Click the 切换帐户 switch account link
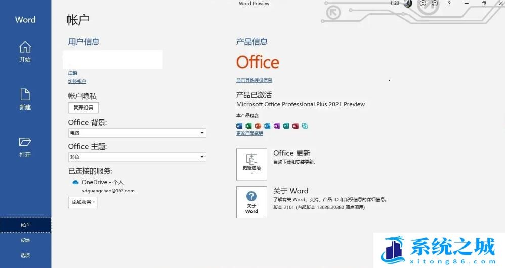The width and height of the screenshot is (505, 268). [77, 81]
